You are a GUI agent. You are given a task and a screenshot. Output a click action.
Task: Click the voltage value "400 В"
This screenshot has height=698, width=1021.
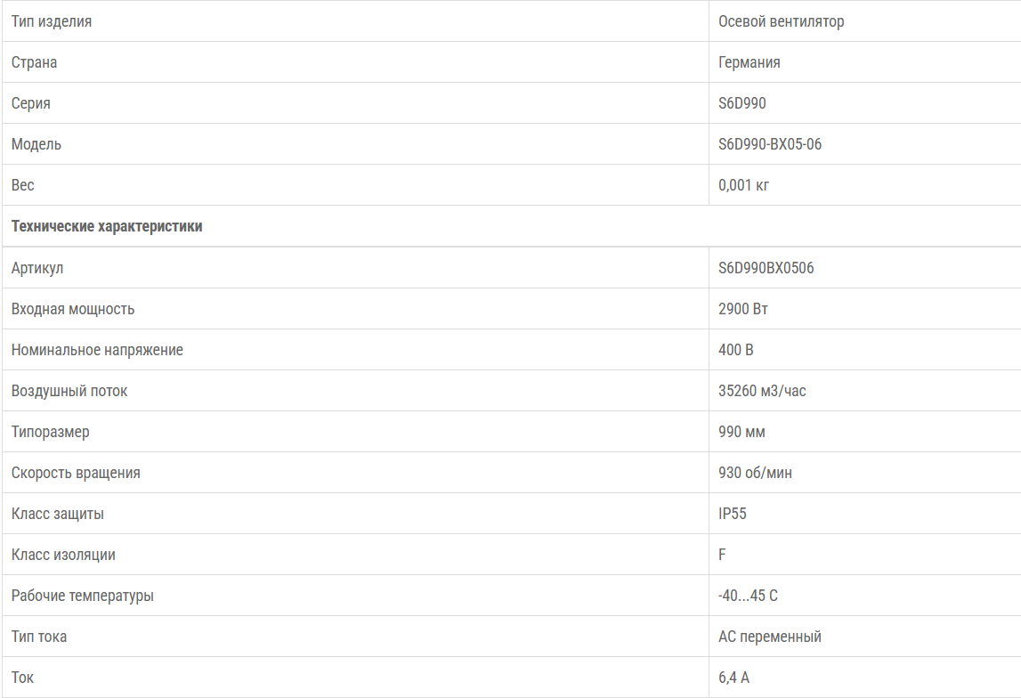[x=736, y=350]
